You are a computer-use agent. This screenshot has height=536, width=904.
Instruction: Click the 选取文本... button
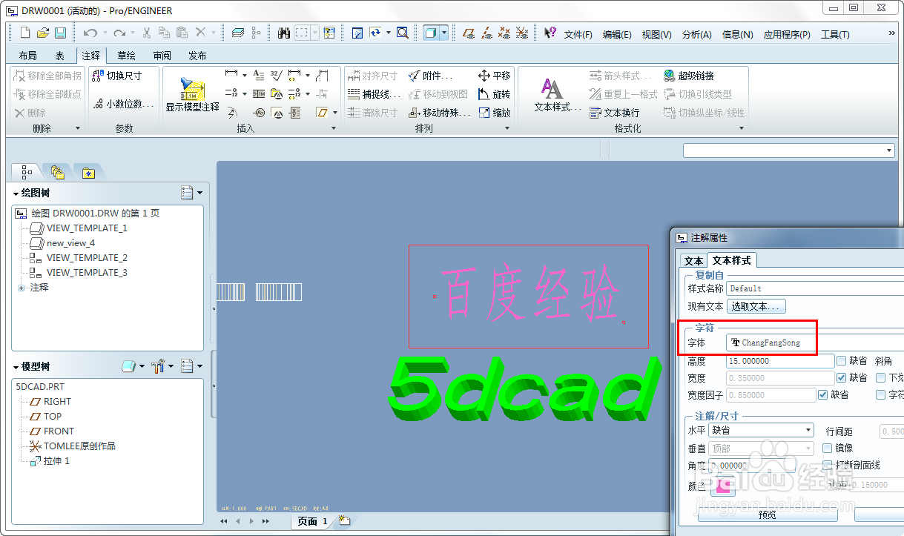tap(756, 306)
